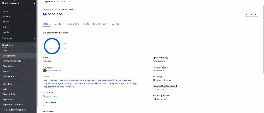Click the Progress Deadline Seconds label
Screen dimensions: 264x113
click(165, 86)
